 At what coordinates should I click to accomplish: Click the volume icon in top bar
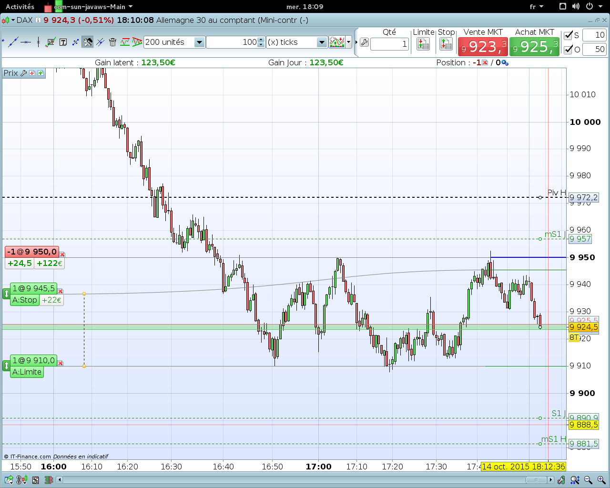(576, 7)
